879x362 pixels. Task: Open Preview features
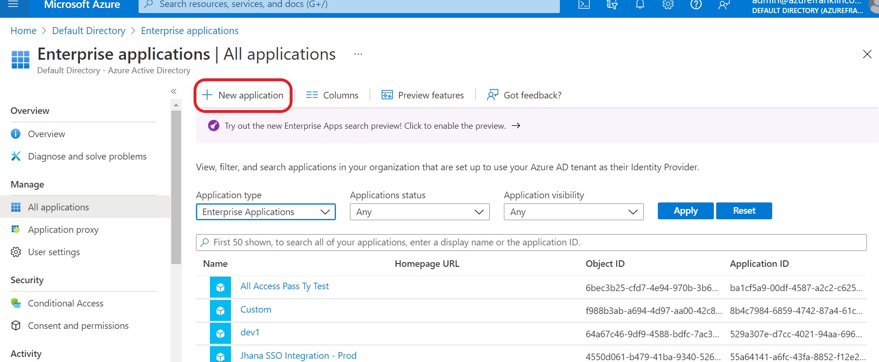423,95
